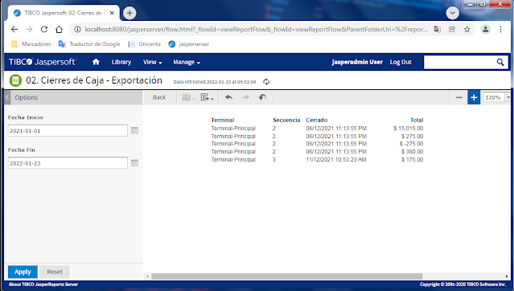
Task: Refresh report data using circular arrow icon
Action: pyautogui.click(x=266, y=82)
